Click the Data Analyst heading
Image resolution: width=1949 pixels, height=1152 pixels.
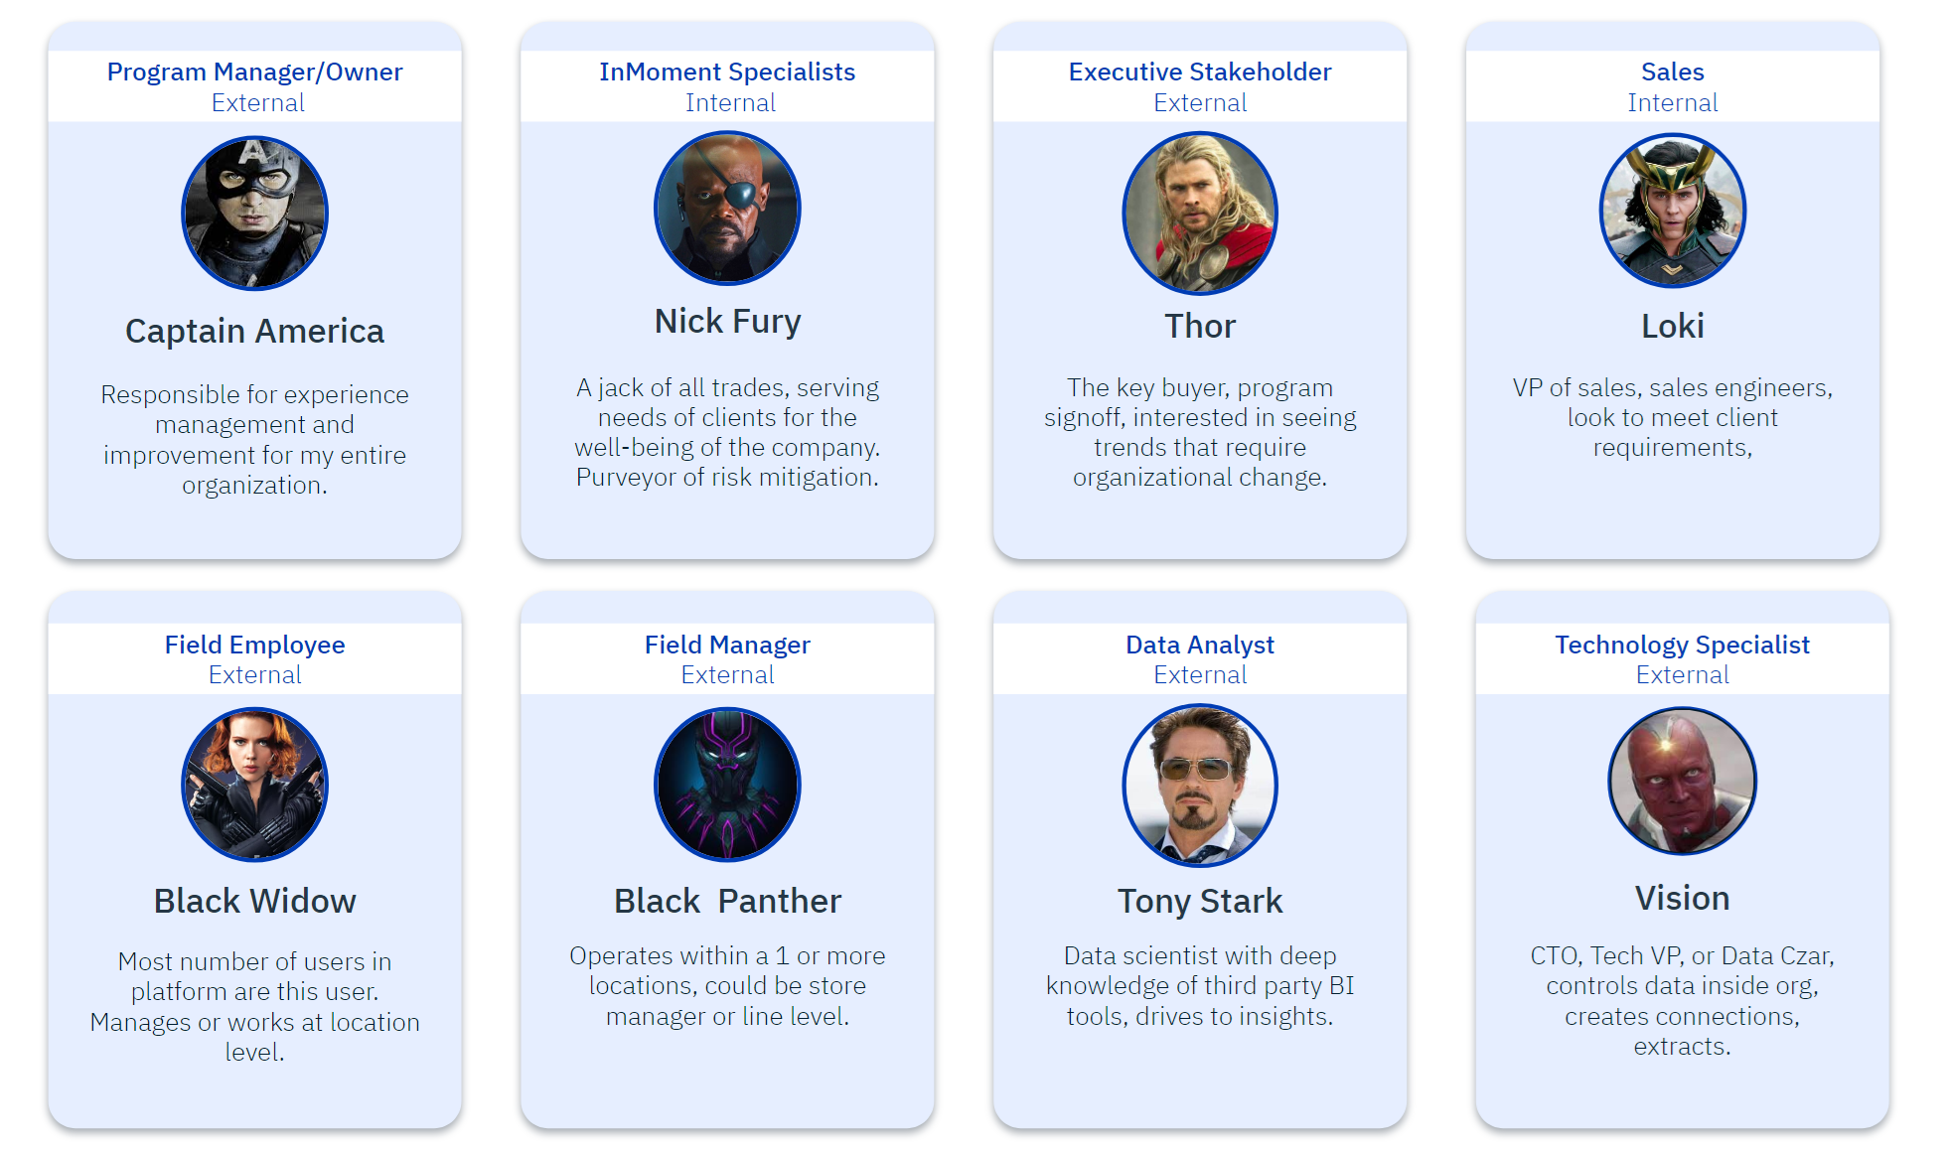[1200, 645]
